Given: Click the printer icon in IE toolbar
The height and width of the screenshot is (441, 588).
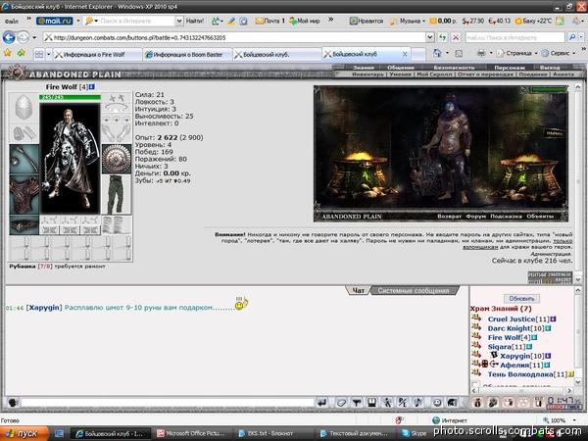Looking at the screenshot, I should click(x=481, y=53).
